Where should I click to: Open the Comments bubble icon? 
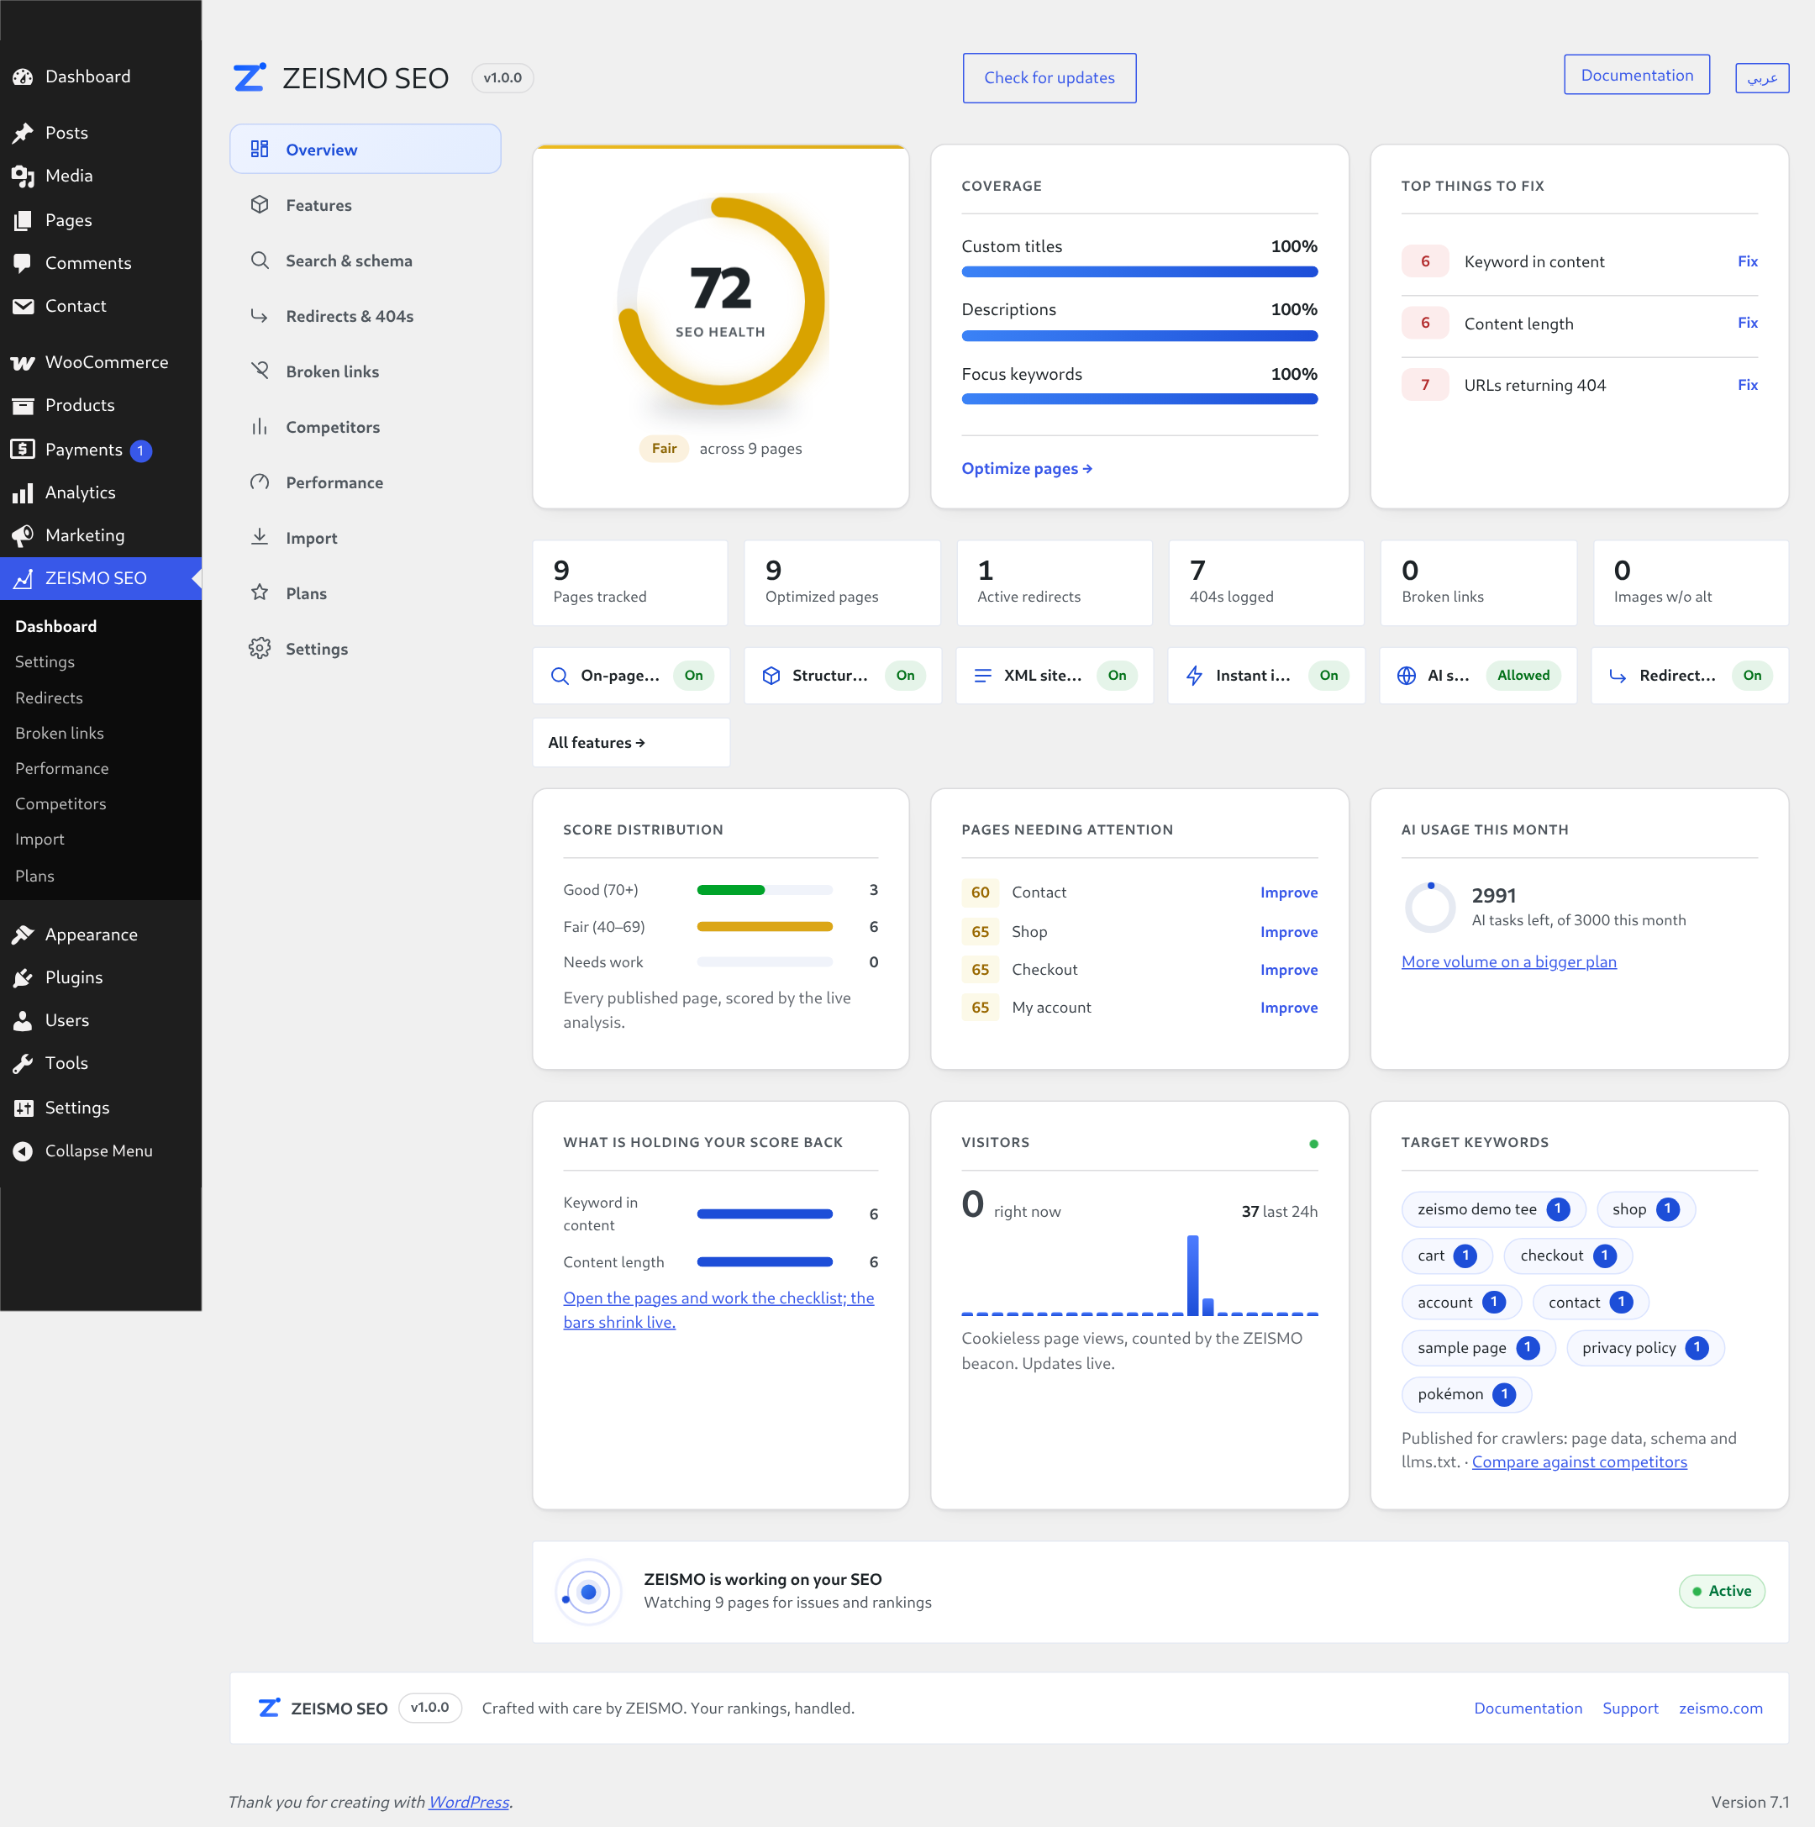[x=23, y=263]
